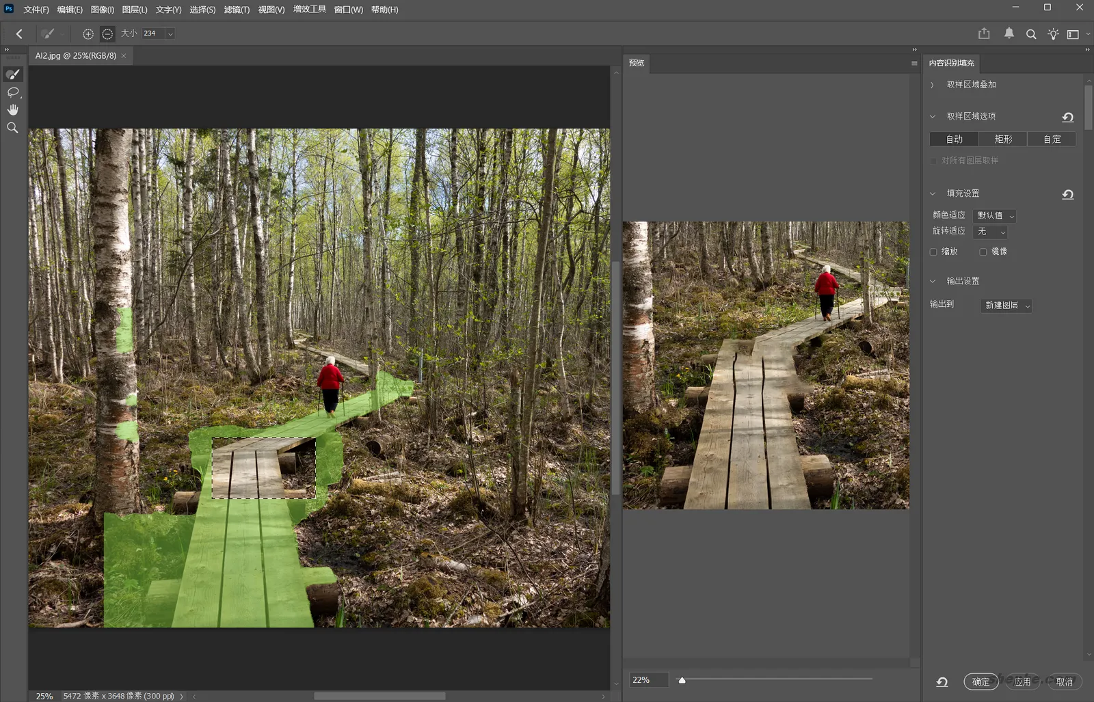
Task: Select the Lasso tool
Action: (x=12, y=92)
